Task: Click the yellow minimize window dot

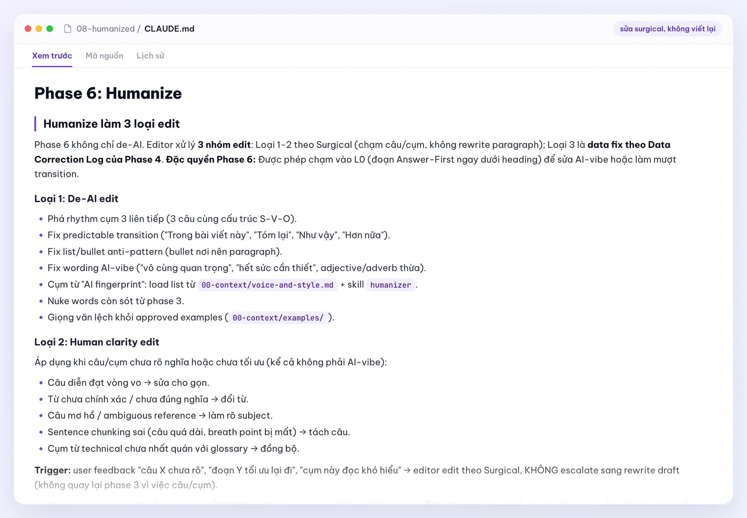Action: (39, 29)
